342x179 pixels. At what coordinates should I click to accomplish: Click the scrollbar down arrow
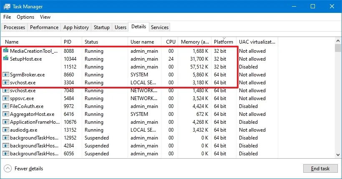coord(338,155)
